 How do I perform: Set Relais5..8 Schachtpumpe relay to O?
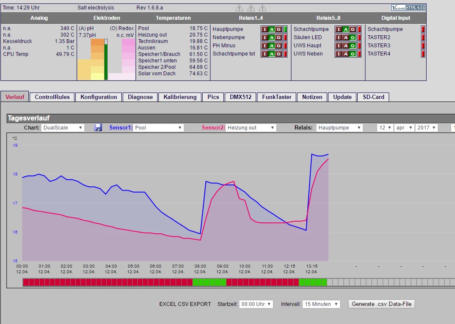click(x=353, y=29)
